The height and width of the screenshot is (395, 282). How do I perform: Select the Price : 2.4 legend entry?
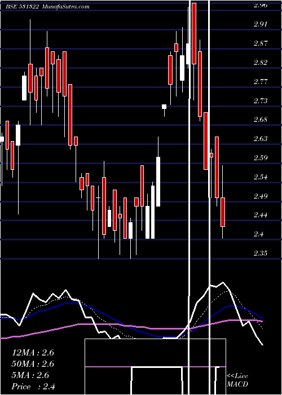(x=33, y=387)
